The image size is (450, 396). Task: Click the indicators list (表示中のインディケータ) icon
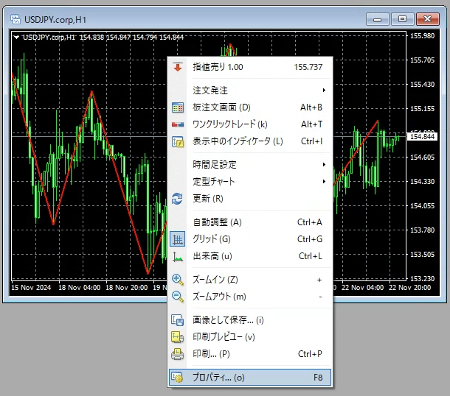point(177,141)
